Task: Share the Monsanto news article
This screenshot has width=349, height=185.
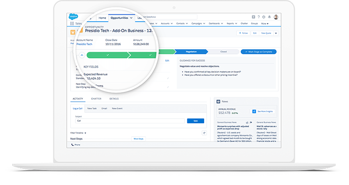Action: point(247,122)
